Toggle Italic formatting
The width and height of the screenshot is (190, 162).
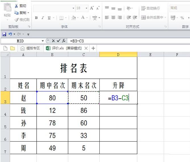tap(43, 18)
